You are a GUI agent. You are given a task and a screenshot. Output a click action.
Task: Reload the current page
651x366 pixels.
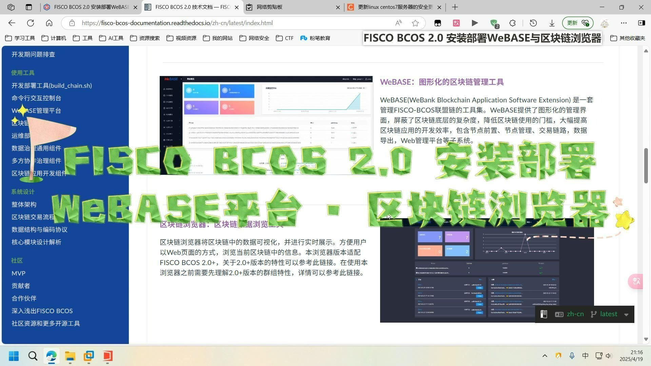31,23
